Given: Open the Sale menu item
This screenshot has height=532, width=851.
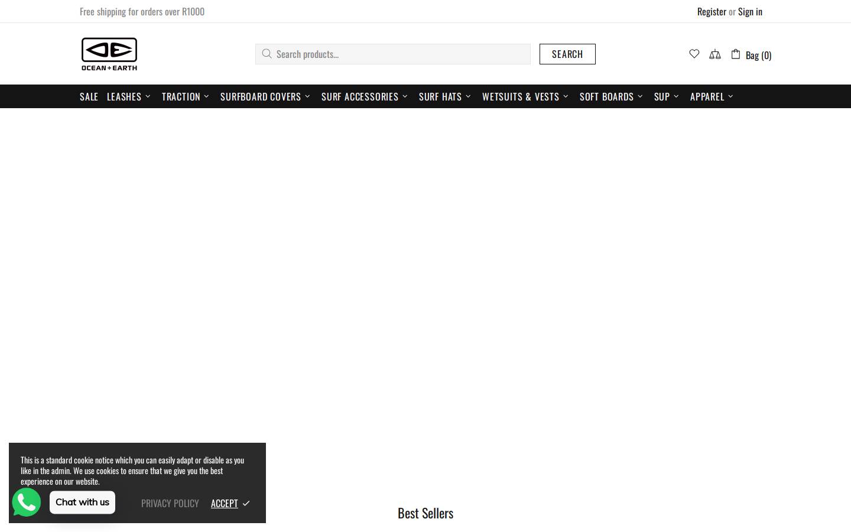Looking at the screenshot, I should (x=89, y=96).
